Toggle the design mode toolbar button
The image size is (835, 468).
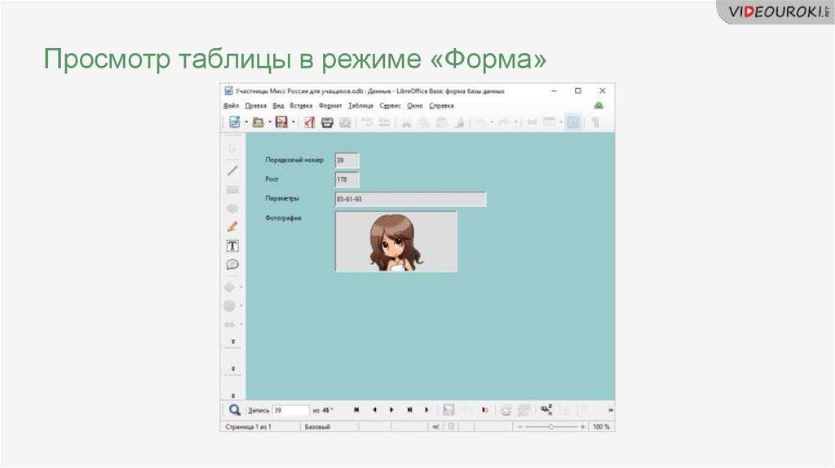pyautogui.click(x=573, y=122)
